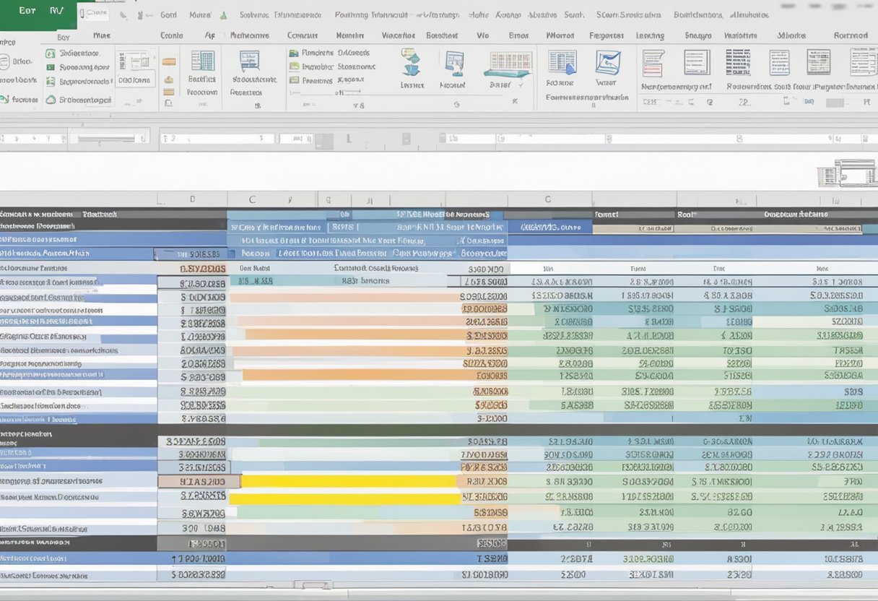Click the recommended charts icon in the ribbon
This screenshot has width=878, height=601.
pyautogui.click(x=453, y=65)
